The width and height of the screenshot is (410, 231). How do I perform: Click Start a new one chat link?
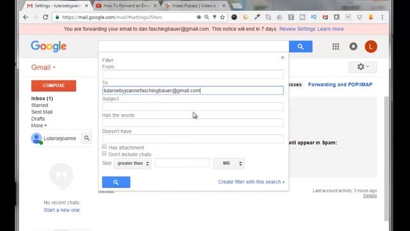pos(61,210)
